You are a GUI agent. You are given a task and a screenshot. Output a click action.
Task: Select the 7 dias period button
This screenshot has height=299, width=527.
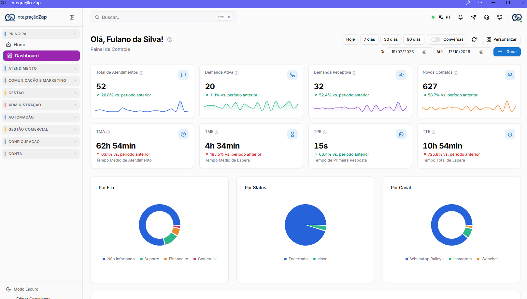click(369, 39)
